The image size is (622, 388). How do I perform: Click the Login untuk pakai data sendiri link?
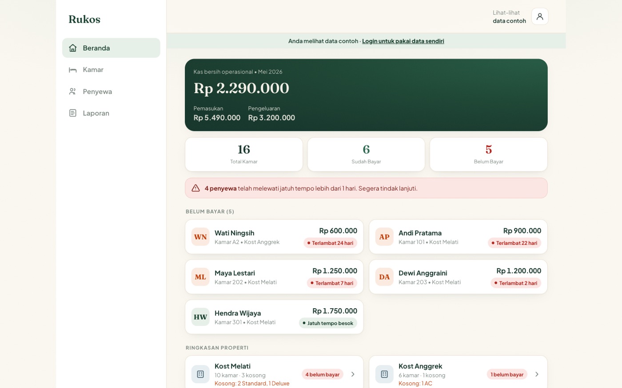point(403,41)
